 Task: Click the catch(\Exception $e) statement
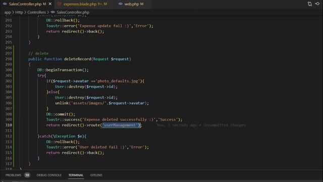tap(62, 136)
